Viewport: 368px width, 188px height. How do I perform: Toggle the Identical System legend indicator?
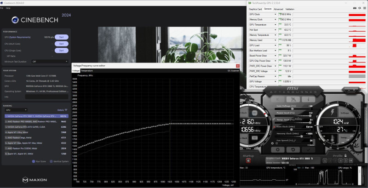pyautogui.click(x=51, y=161)
